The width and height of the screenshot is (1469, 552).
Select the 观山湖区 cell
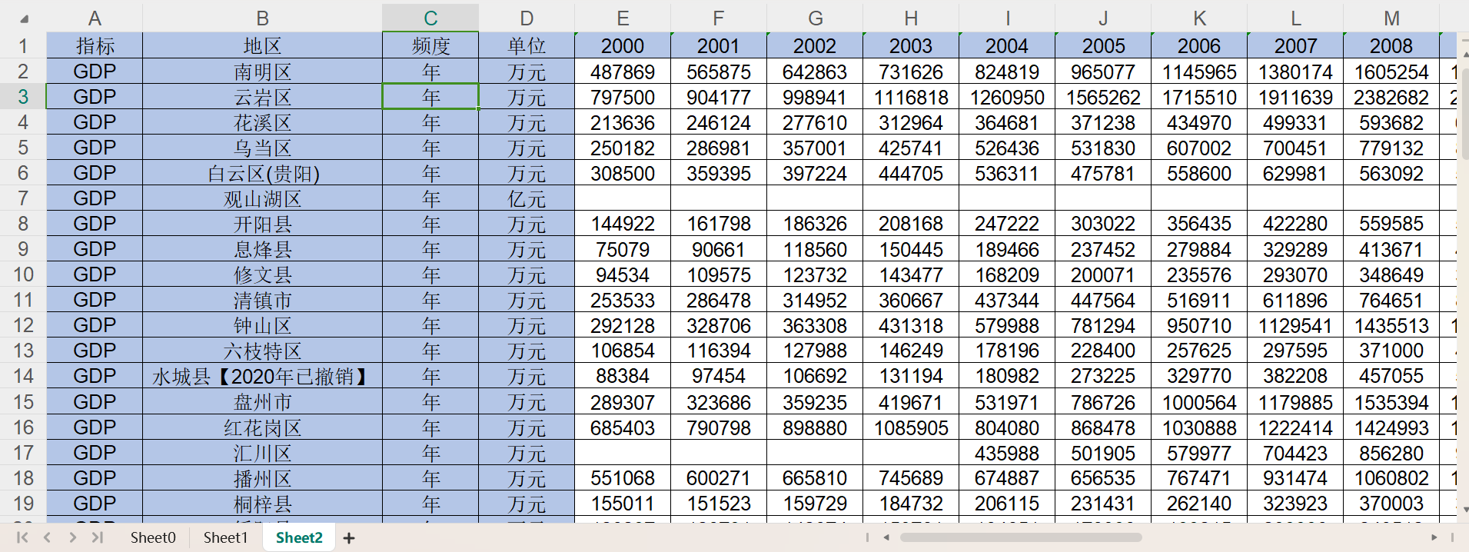coord(262,199)
